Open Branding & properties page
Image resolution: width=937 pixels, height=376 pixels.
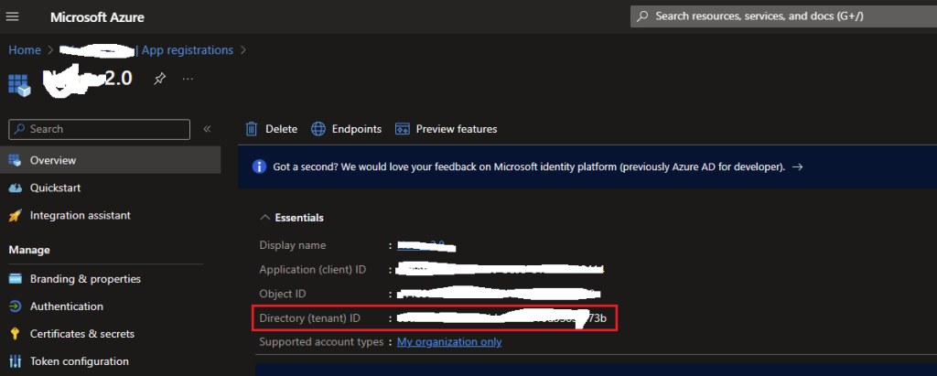click(x=85, y=279)
